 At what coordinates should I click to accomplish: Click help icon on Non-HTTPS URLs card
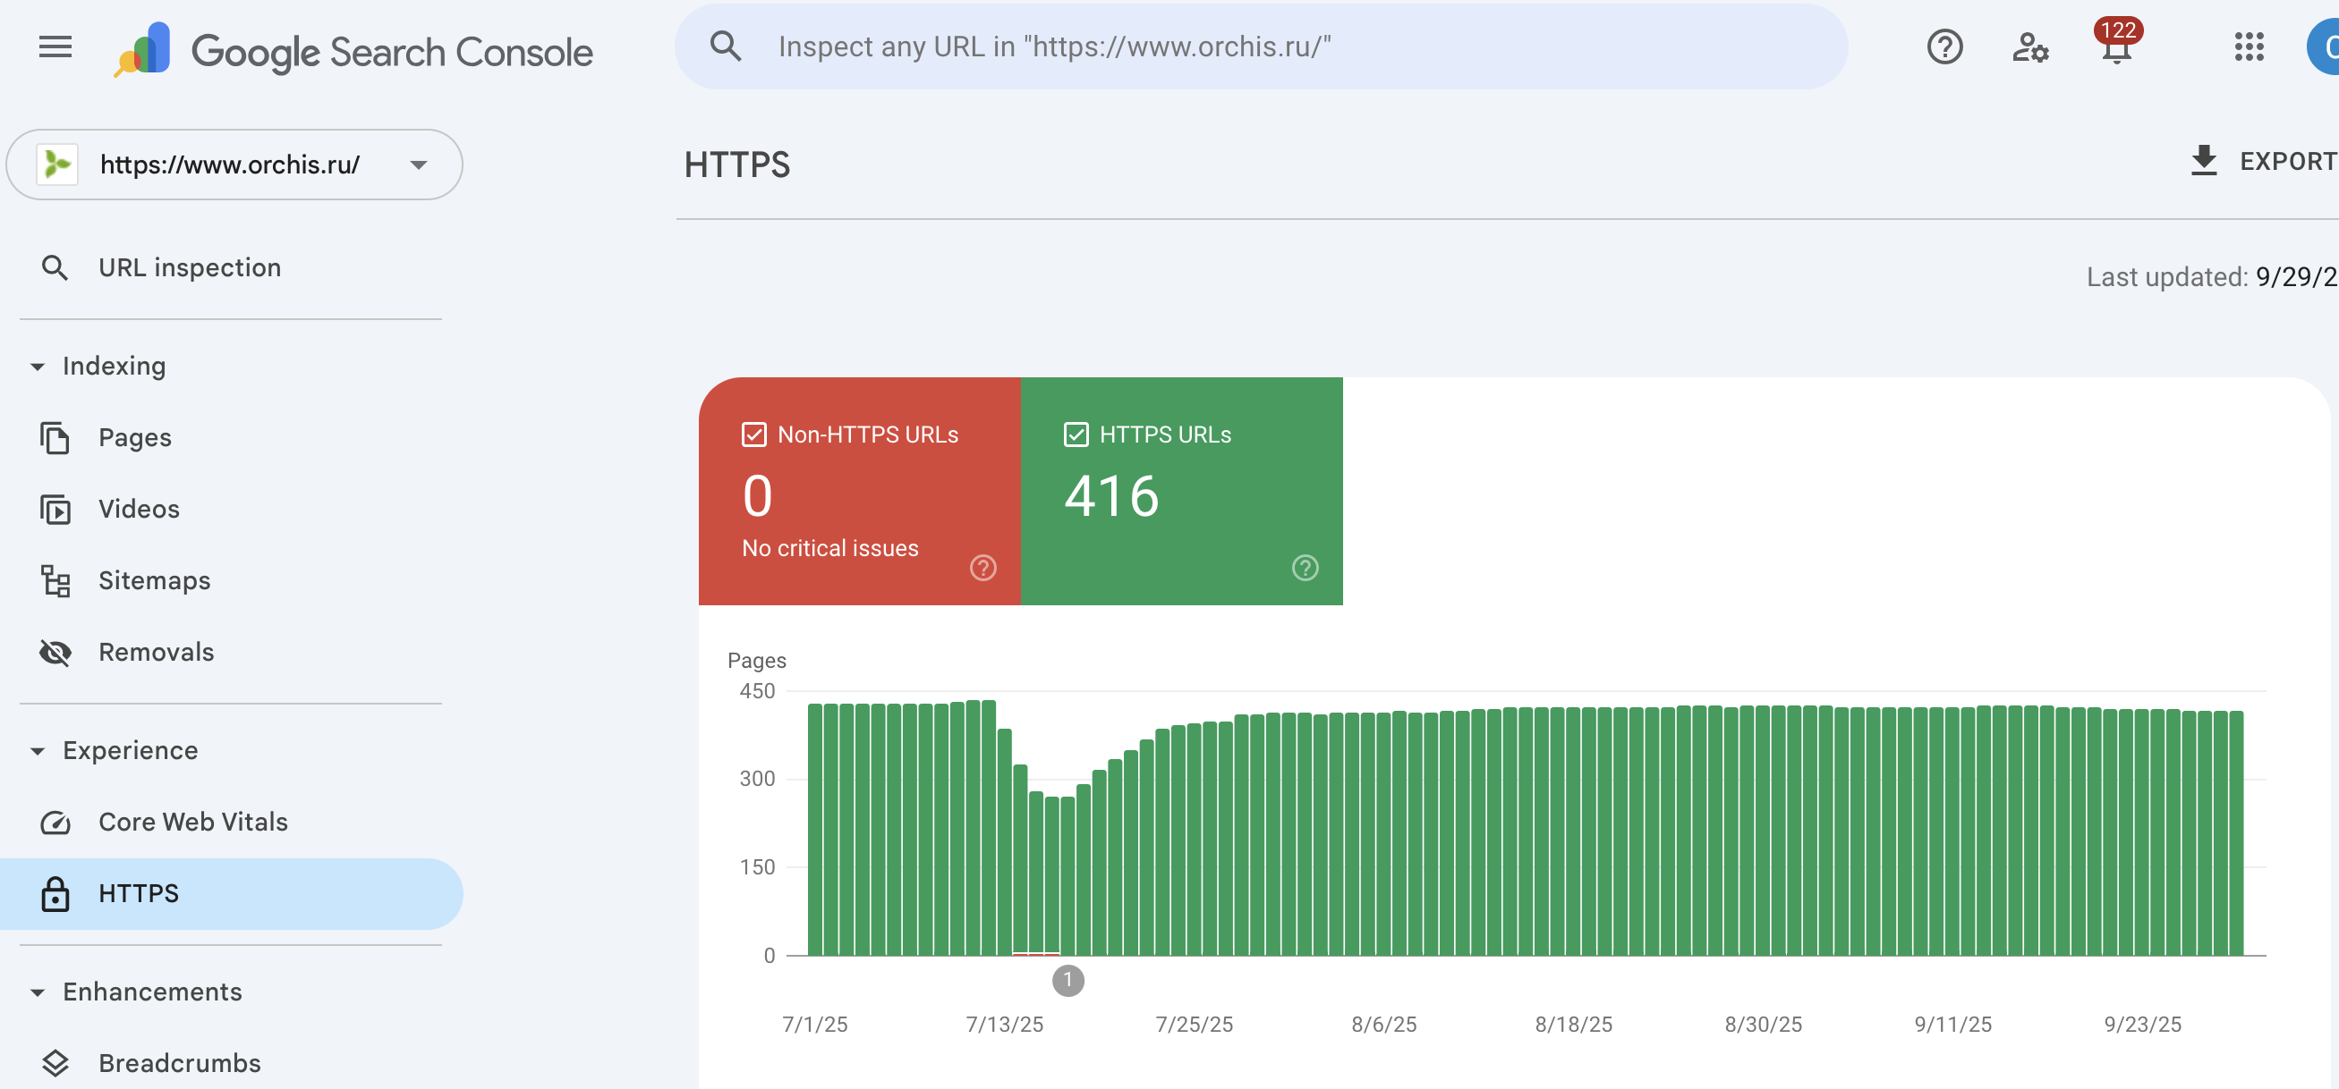point(982,568)
